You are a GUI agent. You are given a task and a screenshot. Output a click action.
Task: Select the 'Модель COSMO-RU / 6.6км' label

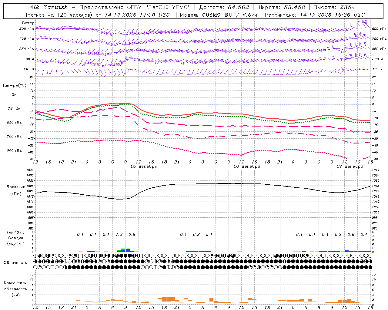click(219, 15)
